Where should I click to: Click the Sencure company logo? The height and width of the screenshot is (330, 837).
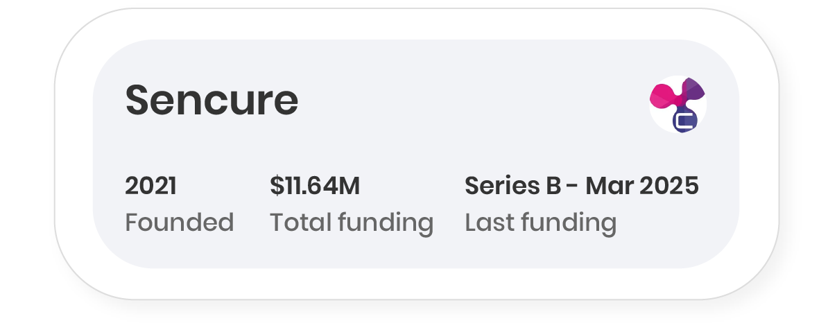pos(678,104)
